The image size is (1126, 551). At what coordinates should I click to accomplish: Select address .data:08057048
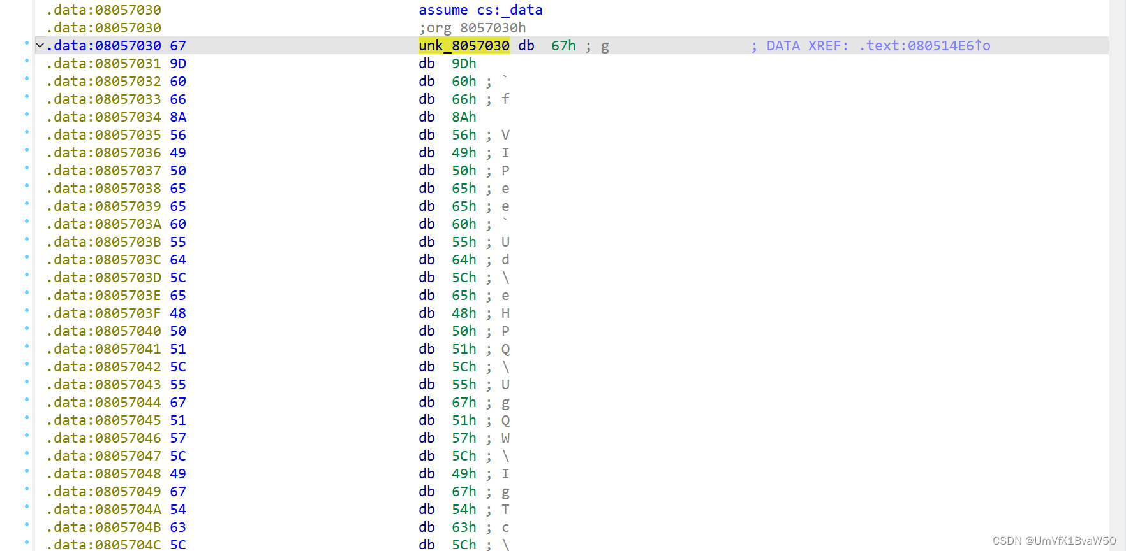point(103,473)
